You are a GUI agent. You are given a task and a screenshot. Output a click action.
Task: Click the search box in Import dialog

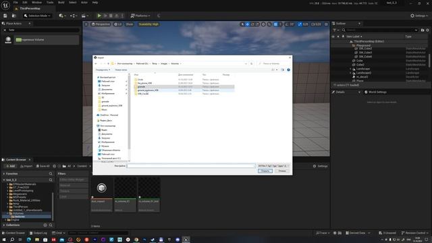273,63
